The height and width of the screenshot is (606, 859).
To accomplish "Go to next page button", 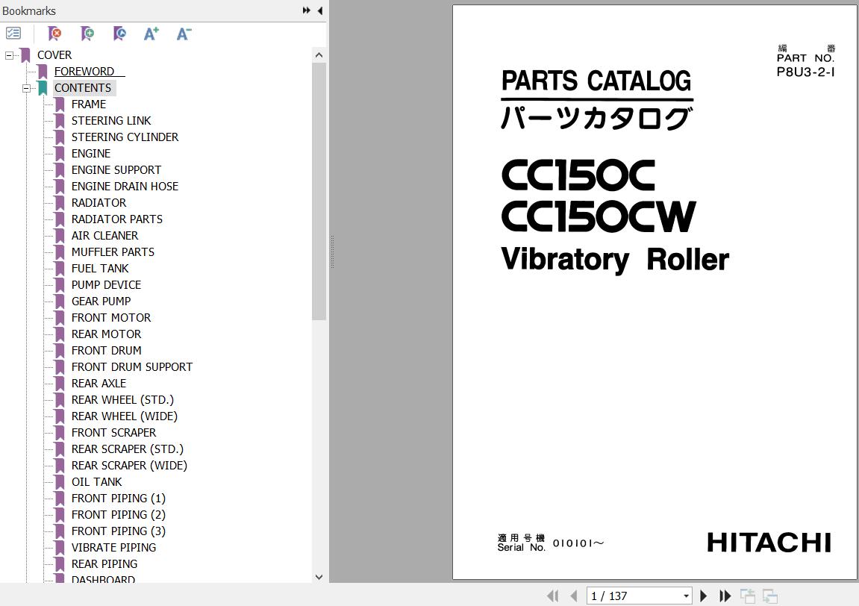I will point(704,596).
